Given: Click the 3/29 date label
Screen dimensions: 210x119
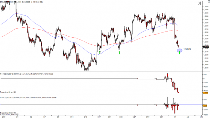Looking at the screenshot, I should 148,116.
